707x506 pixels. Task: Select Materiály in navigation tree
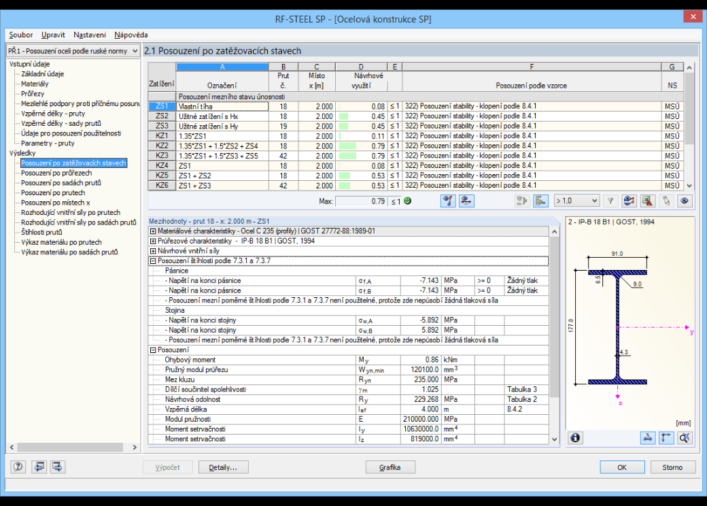[35, 84]
